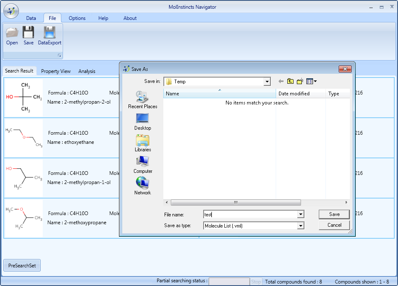This screenshot has height=286, width=398.
Task: Click the 2-methylpropan-2-ol structure thumbnail
Action: pos(24,98)
